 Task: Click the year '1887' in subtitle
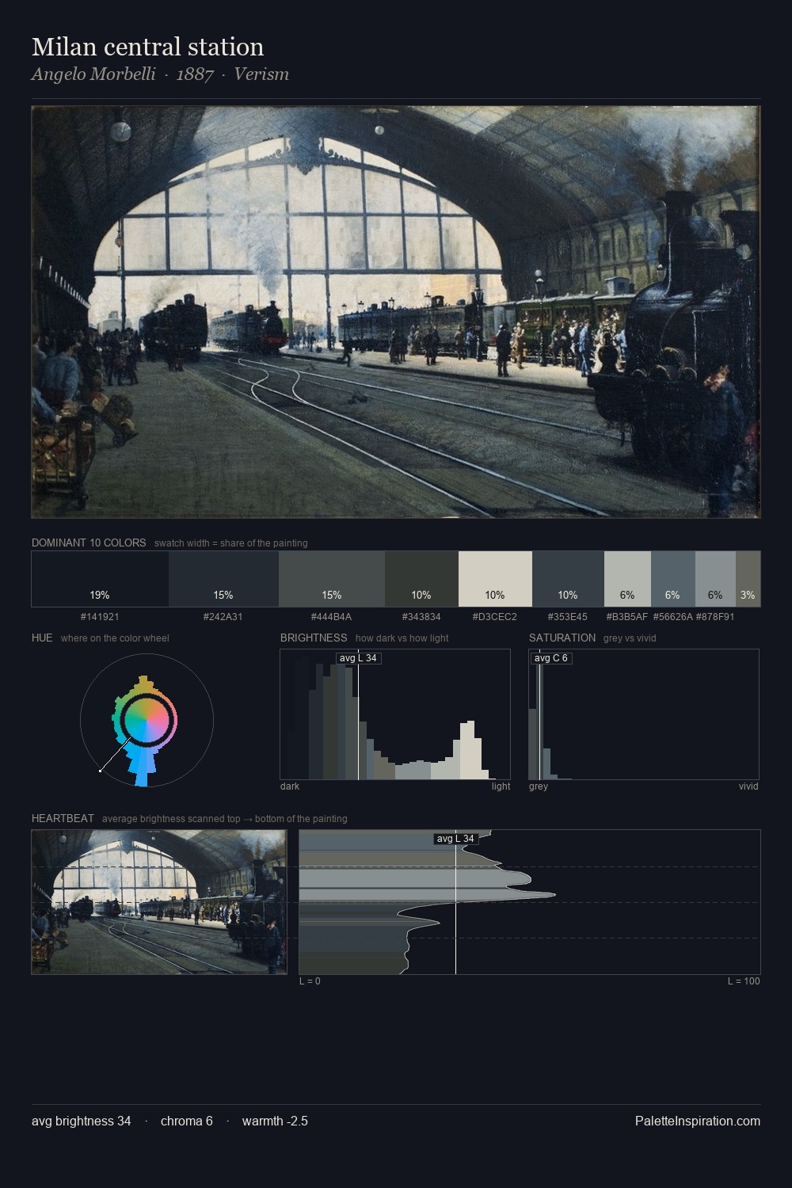(195, 74)
